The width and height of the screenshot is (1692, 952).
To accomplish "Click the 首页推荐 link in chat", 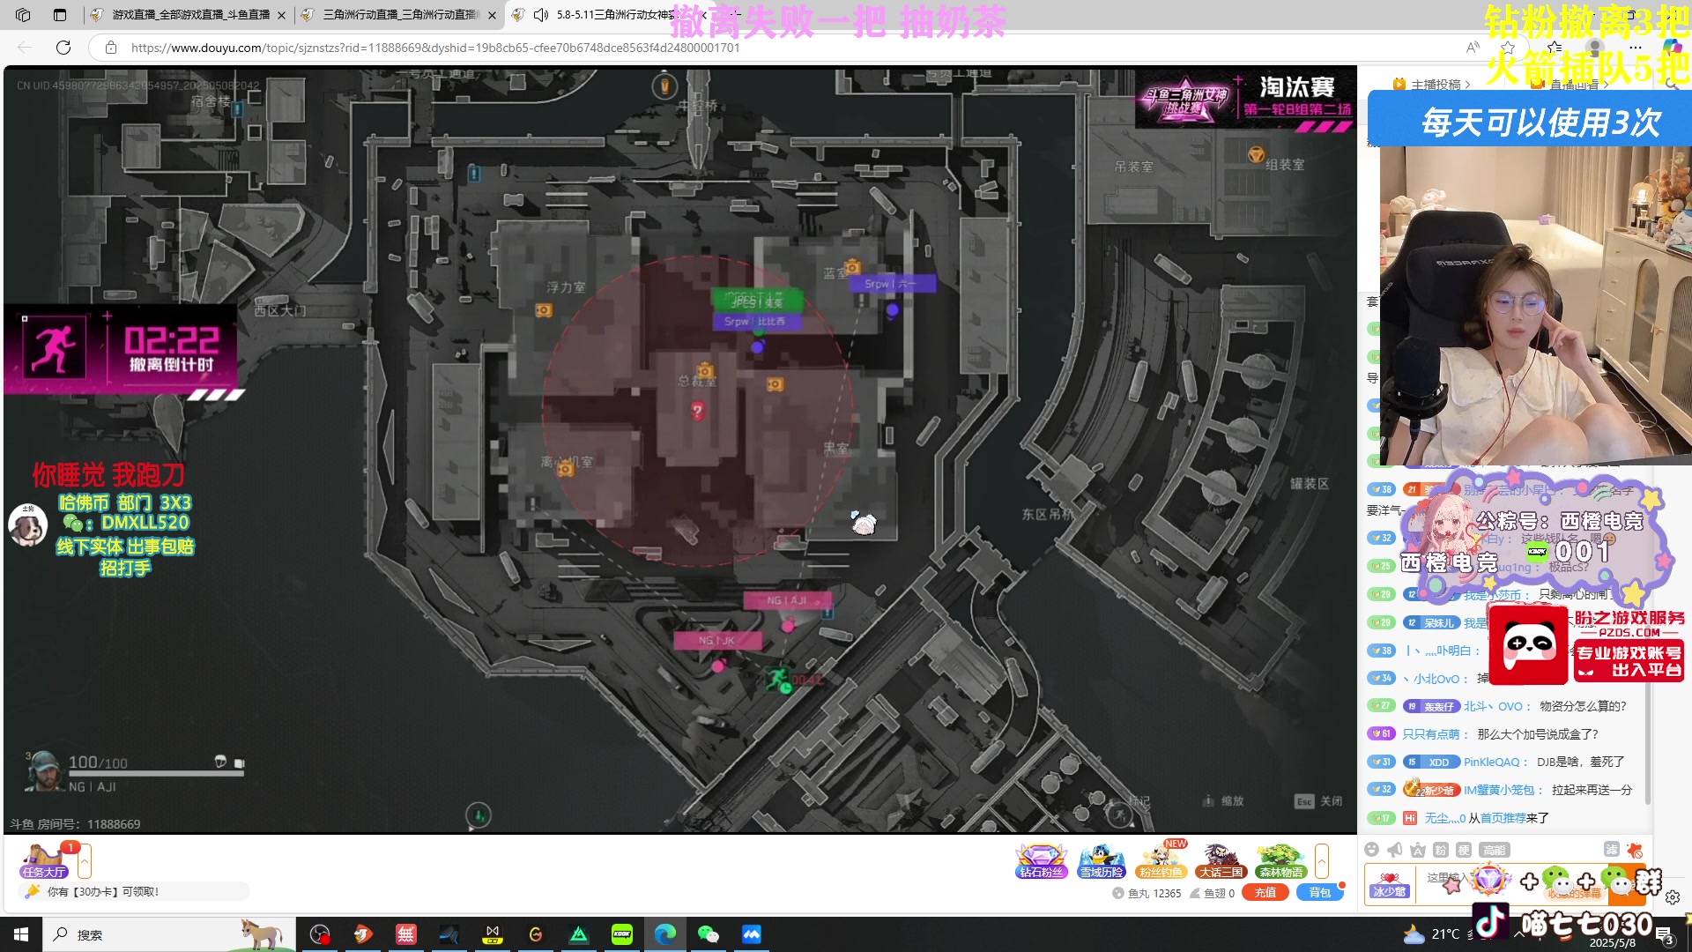I will [x=1503, y=818].
